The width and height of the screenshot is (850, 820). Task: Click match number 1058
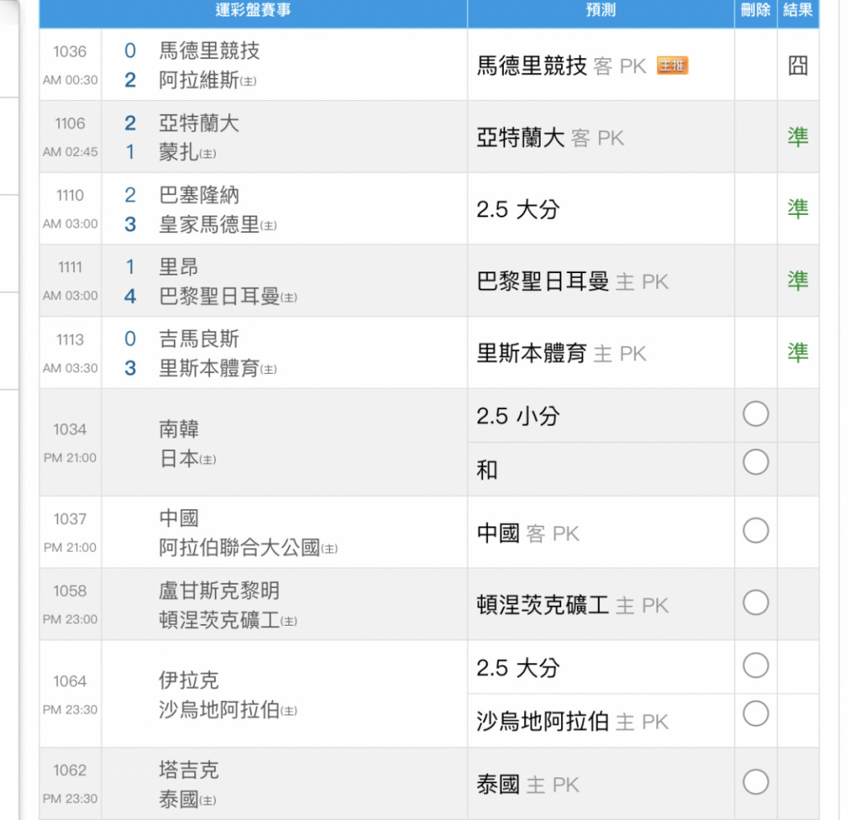coord(70,591)
